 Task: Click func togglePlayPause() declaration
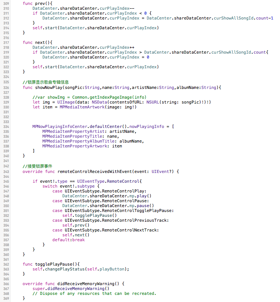click(51, 264)
